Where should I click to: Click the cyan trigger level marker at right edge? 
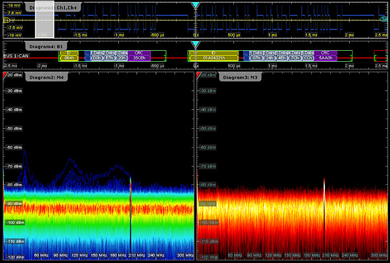(x=383, y=19)
